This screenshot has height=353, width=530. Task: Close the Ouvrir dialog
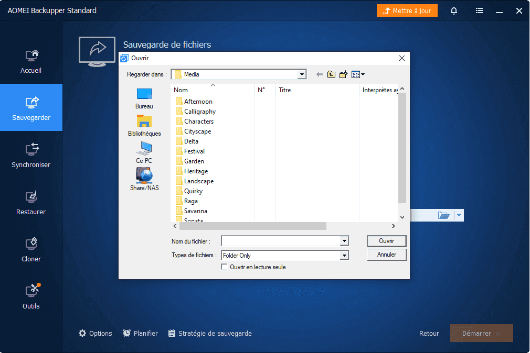click(x=402, y=58)
